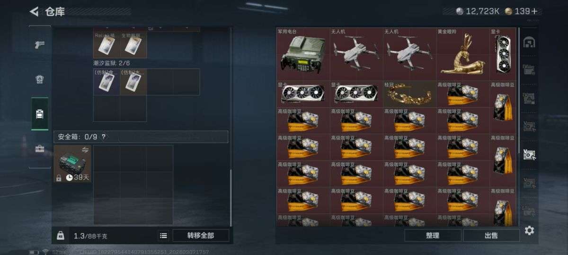The height and width of the screenshot is (255, 568).
Task: Select the highlighted backpack tab in left sidebar
Action: 40,114
